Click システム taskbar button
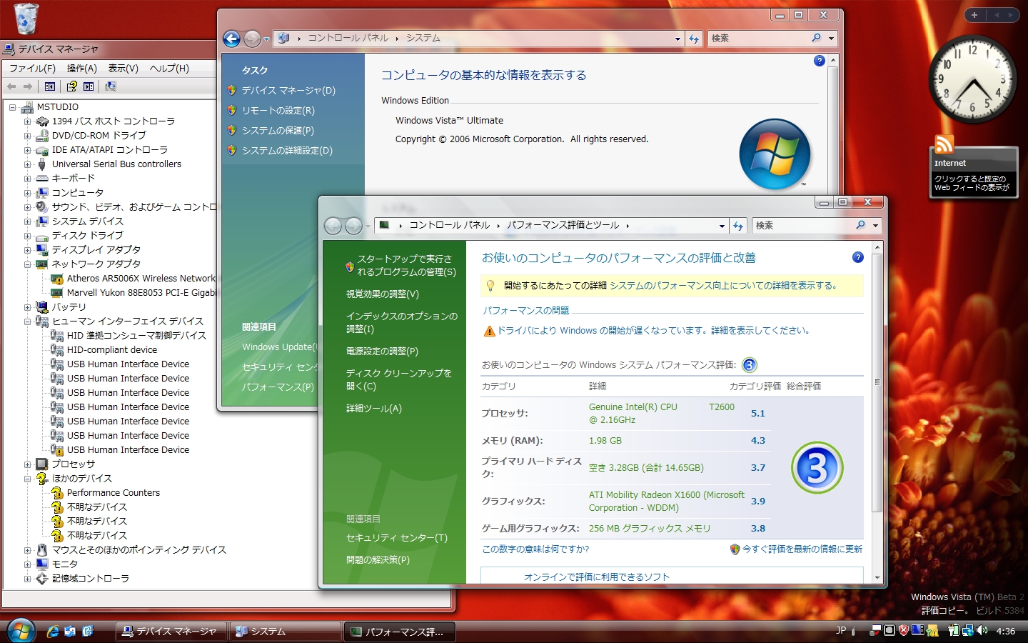1028x643 pixels. click(x=286, y=632)
